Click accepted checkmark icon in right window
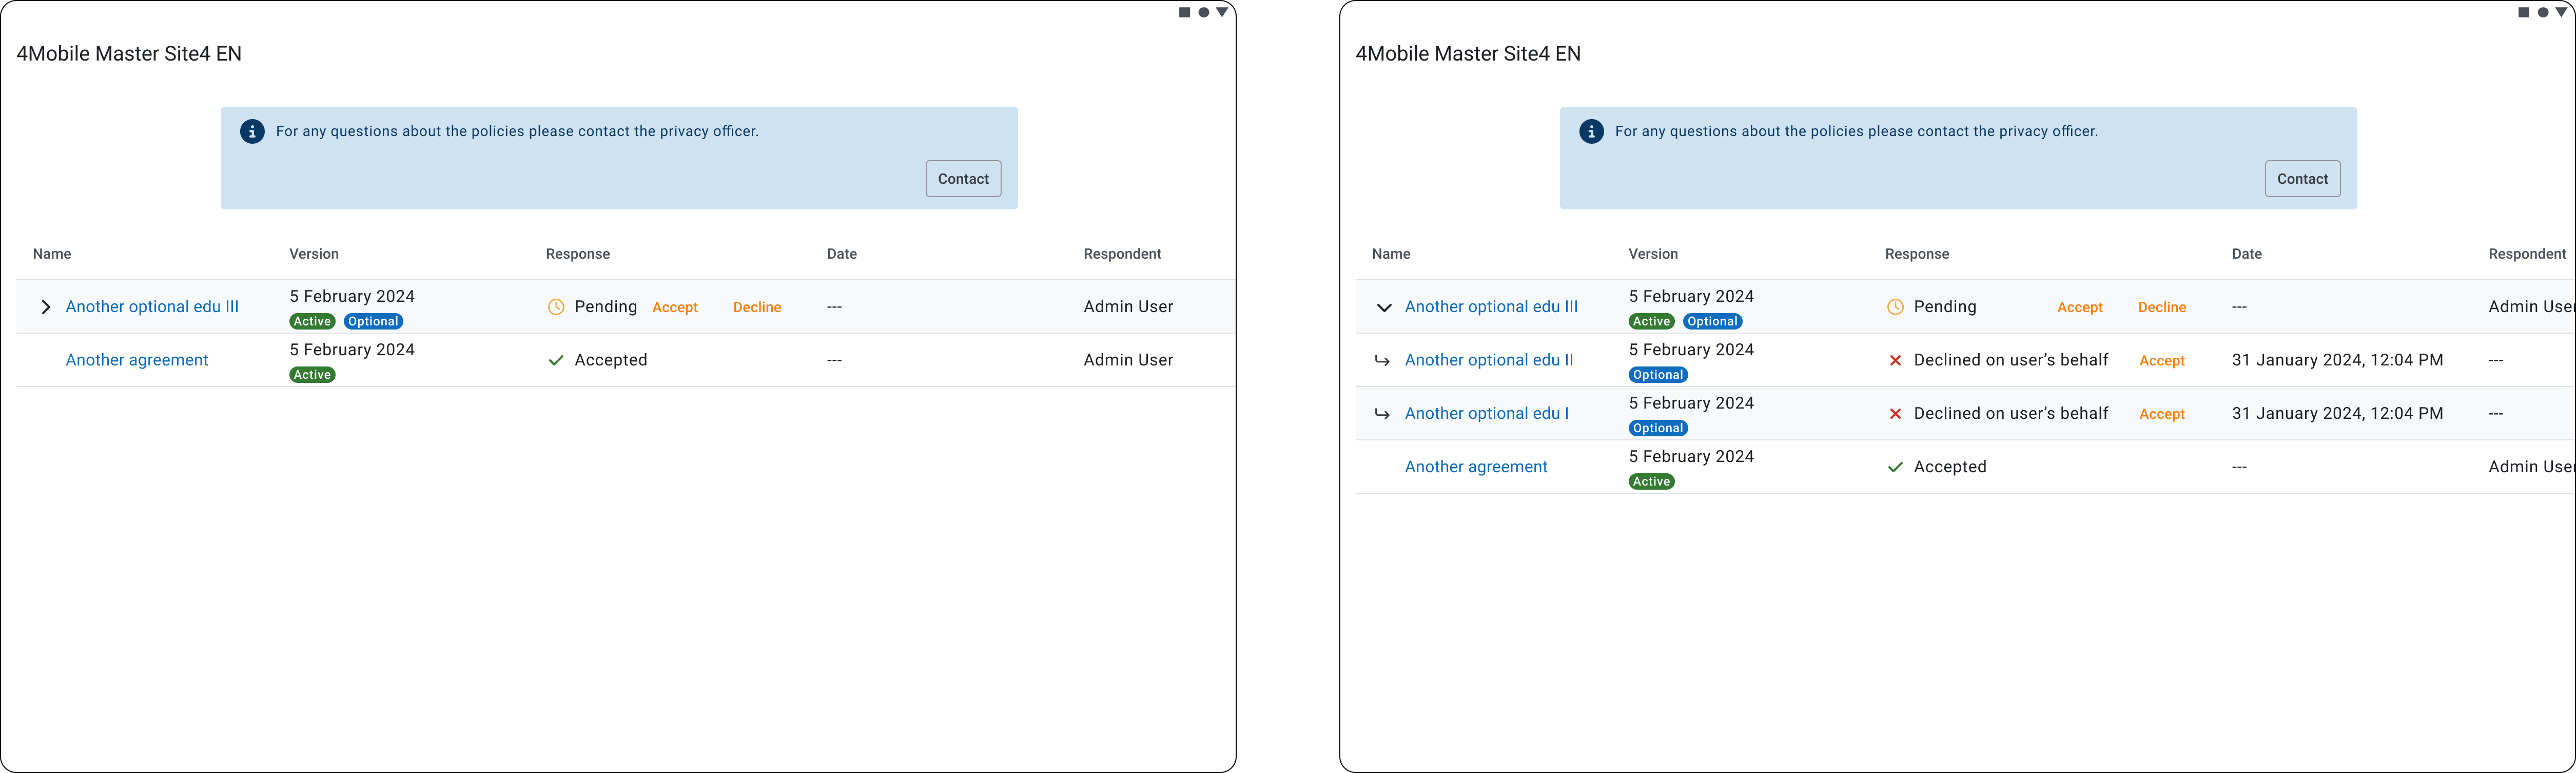The width and height of the screenshot is (2576, 773). (1895, 467)
